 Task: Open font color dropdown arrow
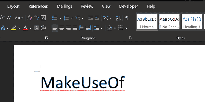click(31, 28)
